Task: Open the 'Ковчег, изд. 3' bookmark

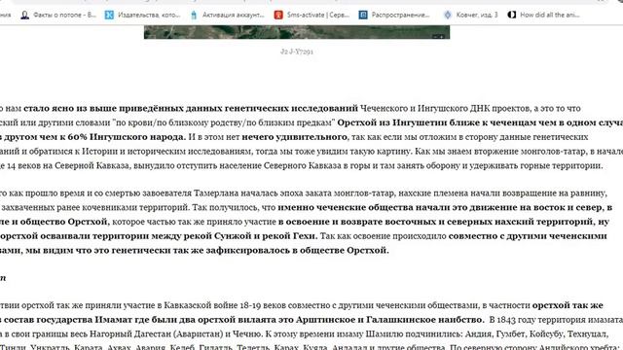Action: tap(470, 16)
